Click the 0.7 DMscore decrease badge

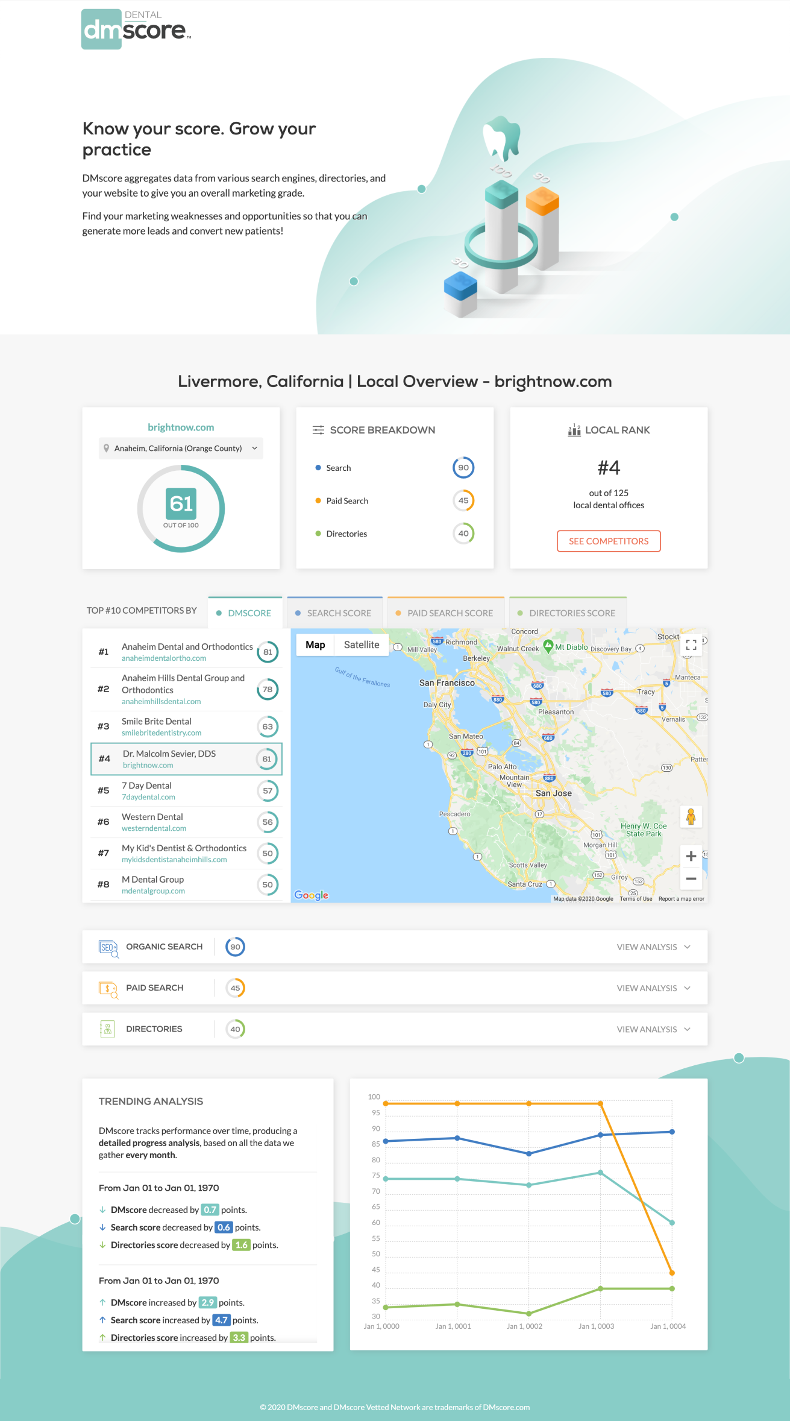coord(210,1209)
